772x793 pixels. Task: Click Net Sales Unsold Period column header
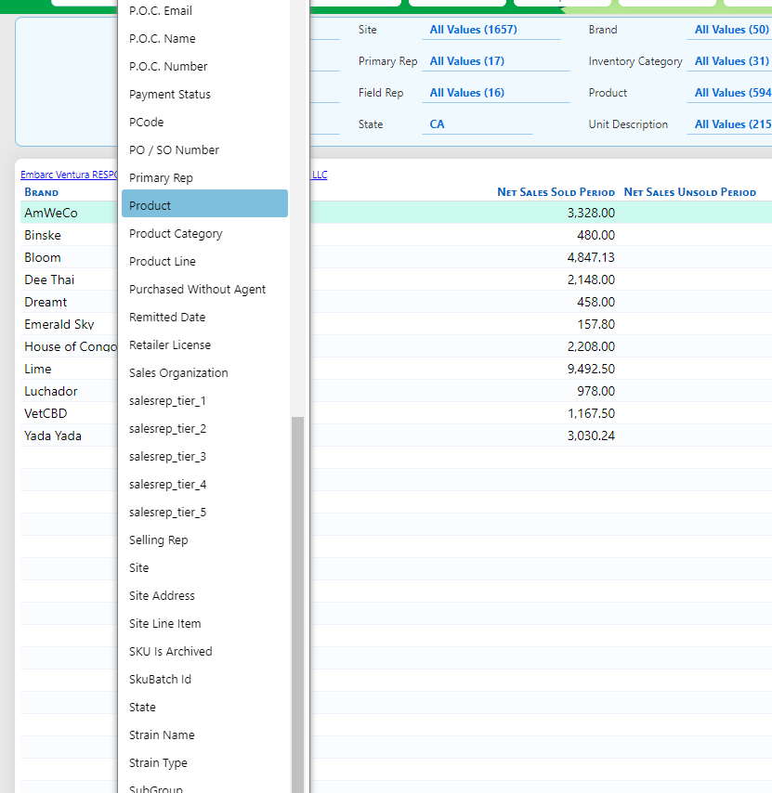(x=689, y=192)
